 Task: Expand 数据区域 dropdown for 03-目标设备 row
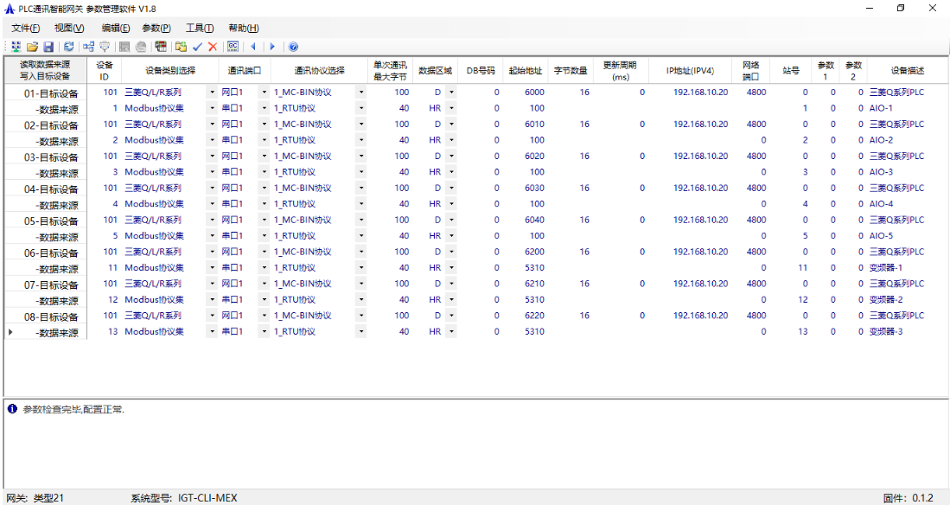[x=451, y=157]
